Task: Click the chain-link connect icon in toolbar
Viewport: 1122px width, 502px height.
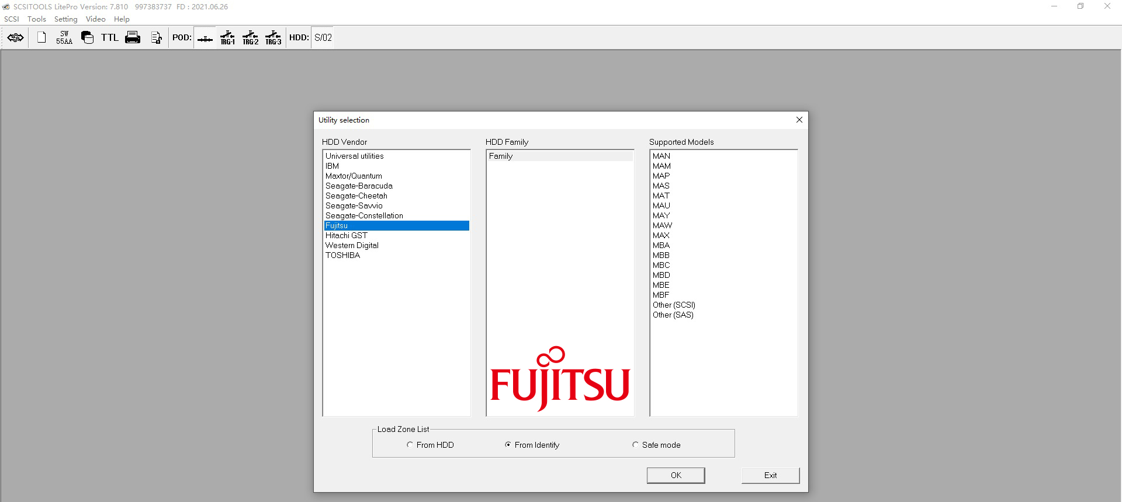Action: click(16, 38)
